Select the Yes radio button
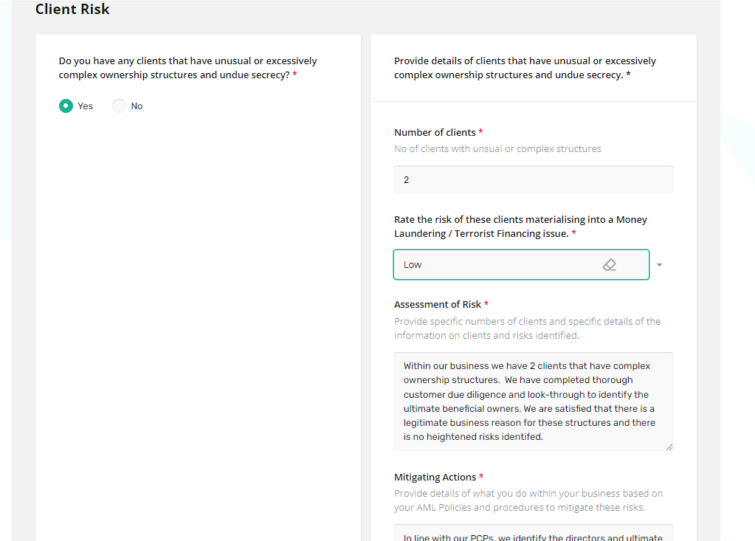Screen dimensions: 755x541 pyautogui.click(x=66, y=106)
